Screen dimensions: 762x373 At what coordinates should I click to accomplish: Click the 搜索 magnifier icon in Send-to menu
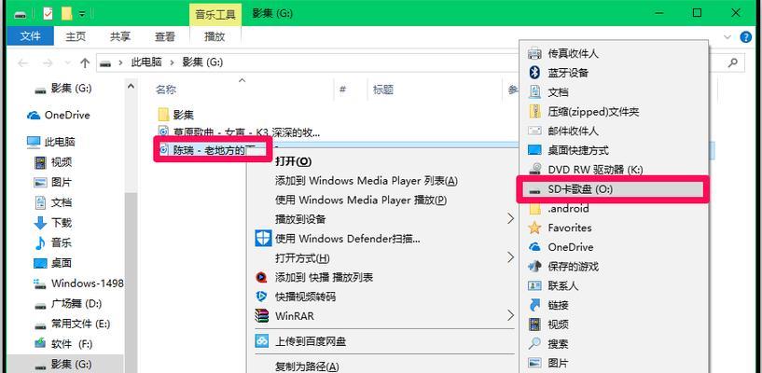[x=534, y=344]
